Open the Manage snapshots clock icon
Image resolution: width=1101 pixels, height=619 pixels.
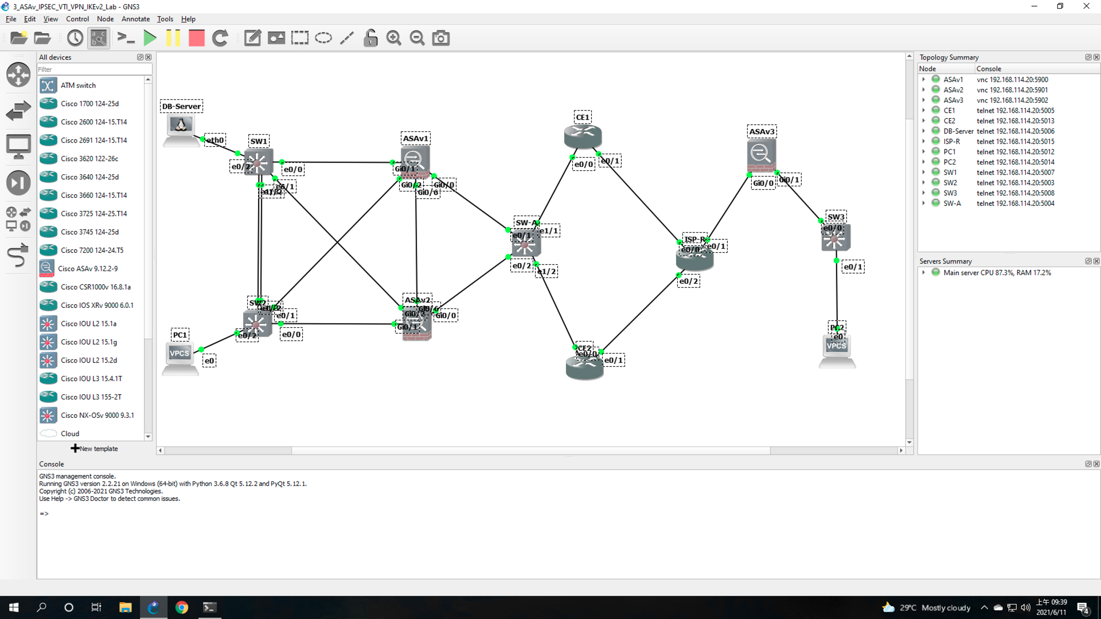tap(75, 38)
